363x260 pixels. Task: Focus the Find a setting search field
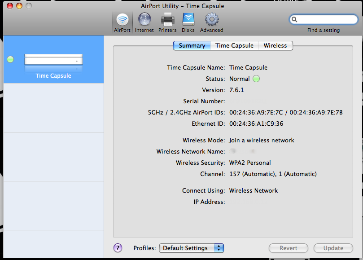[324, 19]
